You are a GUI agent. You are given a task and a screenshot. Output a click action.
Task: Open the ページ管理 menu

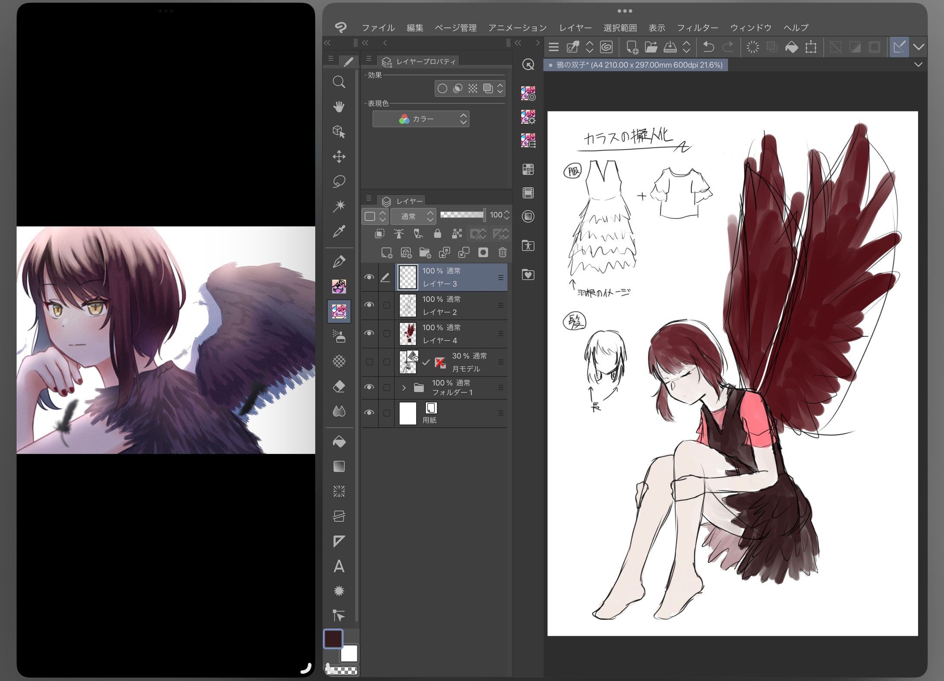coord(456,28)
